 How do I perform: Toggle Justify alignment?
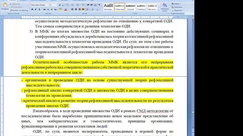[x=83, y=9]
